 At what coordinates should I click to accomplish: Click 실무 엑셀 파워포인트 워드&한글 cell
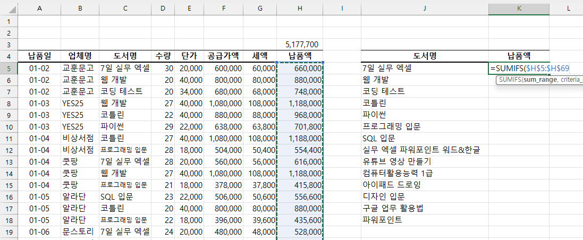coord(425,150)
